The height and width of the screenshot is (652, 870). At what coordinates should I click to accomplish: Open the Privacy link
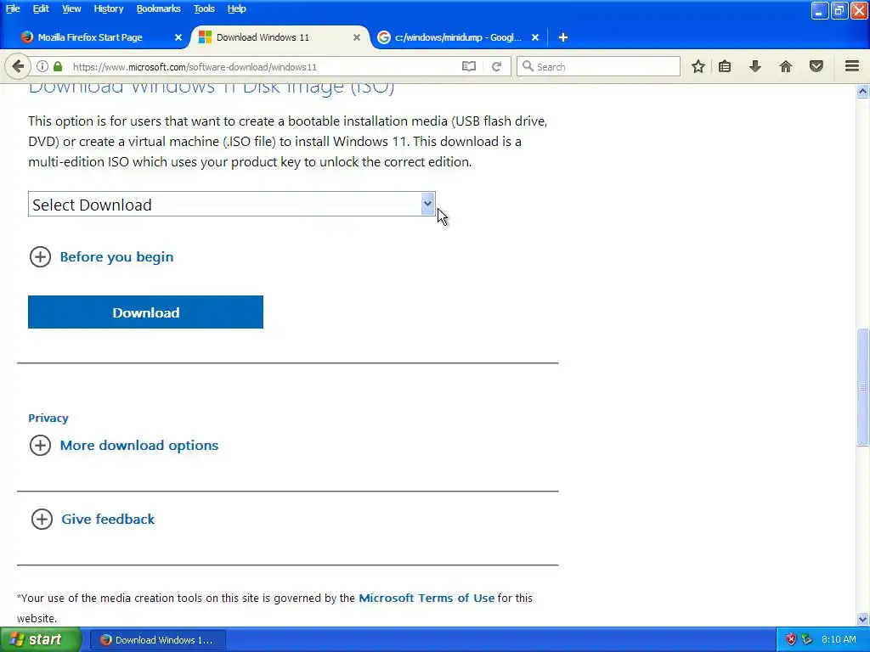point(48,418)
